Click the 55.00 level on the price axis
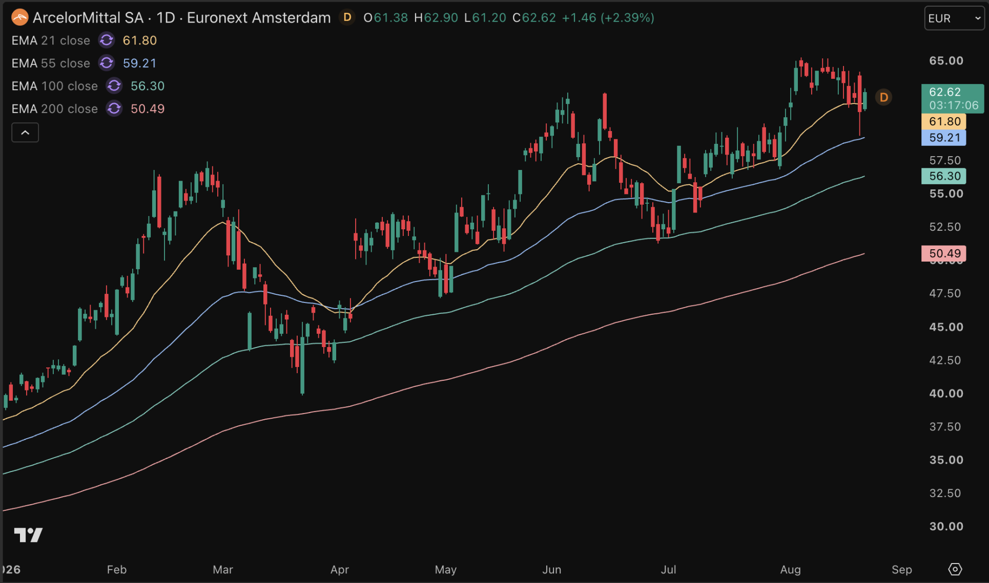 (946, 194)
